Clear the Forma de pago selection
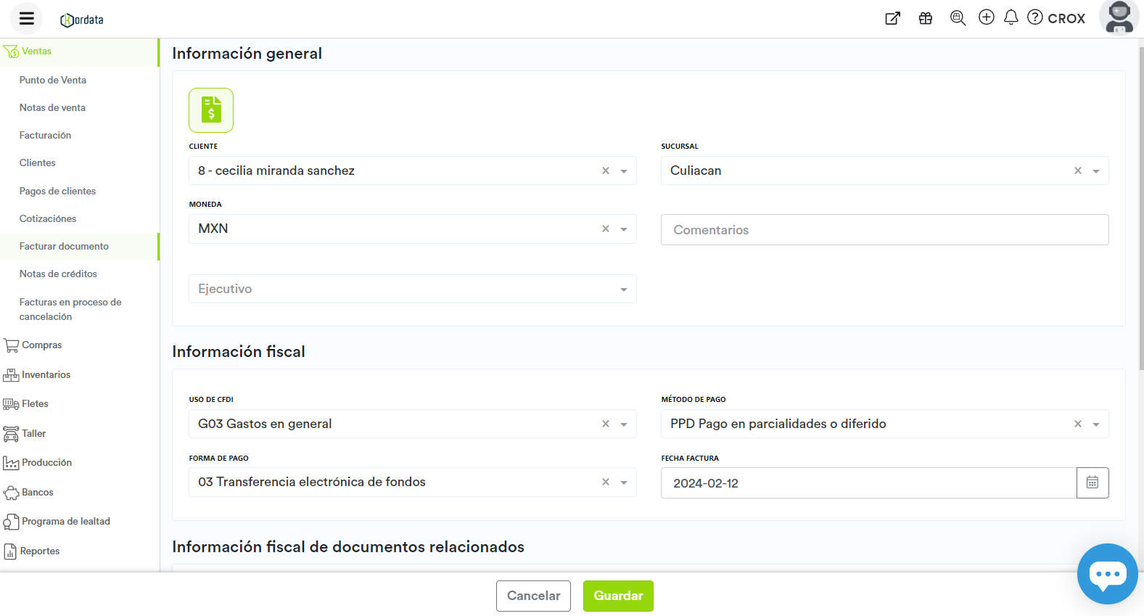Viewport: 1144px width, 616px height. pos(606,482)
